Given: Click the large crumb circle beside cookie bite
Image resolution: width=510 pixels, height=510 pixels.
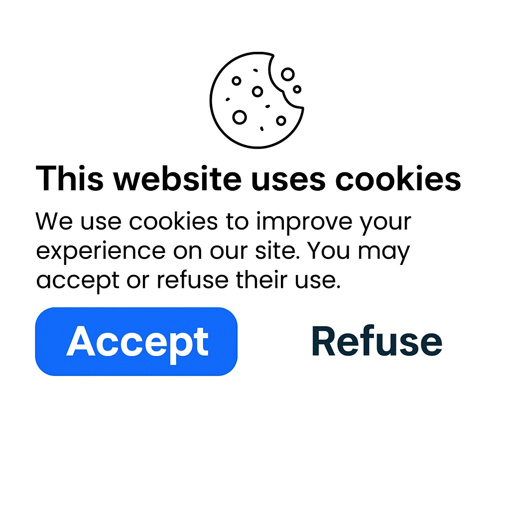Looking at the screenshot, I should click(288, 74).
